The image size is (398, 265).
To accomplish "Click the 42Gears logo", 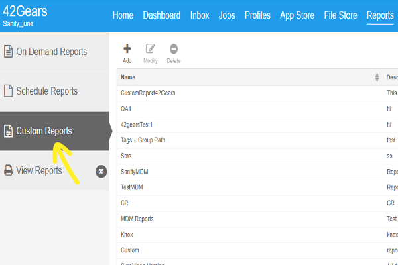I will point(25,11).
